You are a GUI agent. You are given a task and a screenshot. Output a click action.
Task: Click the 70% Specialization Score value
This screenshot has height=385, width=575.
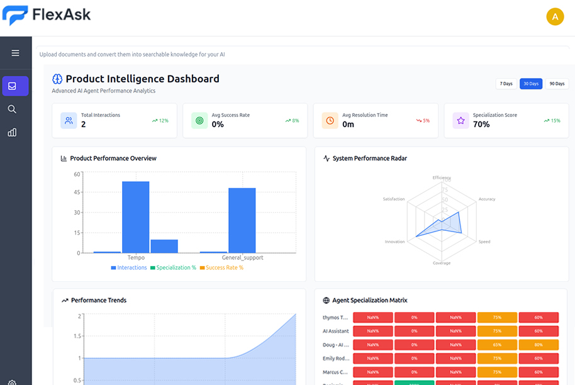click(481, 125)
